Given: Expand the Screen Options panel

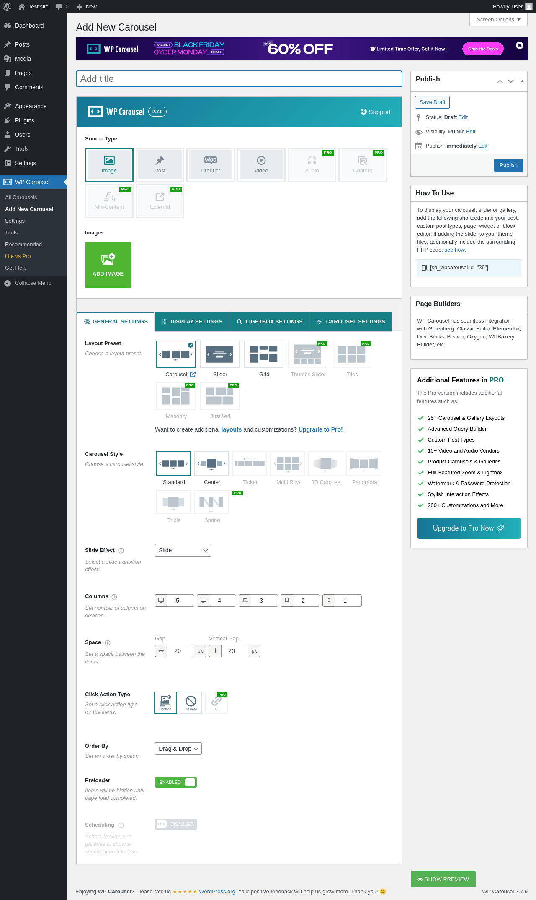Looking at the screenshot, I should tap(498, 20).
